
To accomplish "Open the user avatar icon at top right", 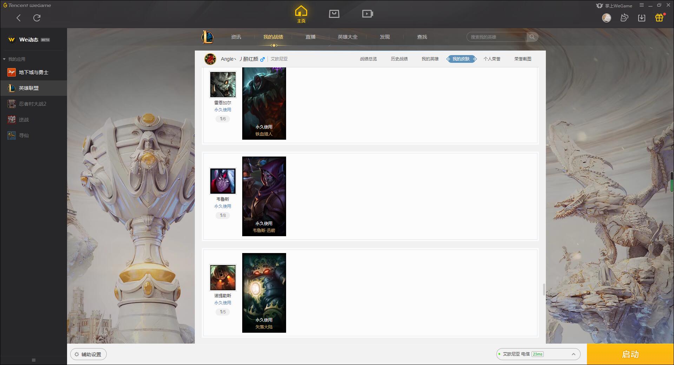I will coord(607,18).
